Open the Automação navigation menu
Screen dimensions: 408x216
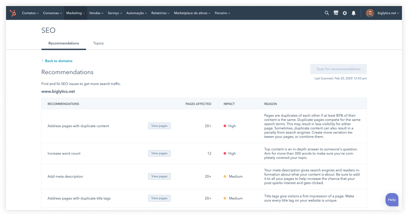(x=137, y=13)
